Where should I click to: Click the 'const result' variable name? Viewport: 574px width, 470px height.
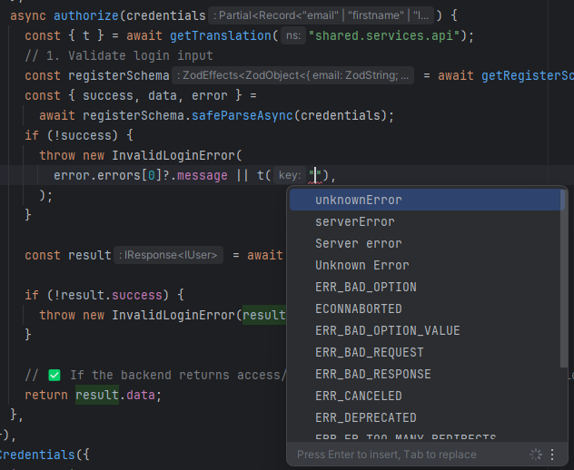tap(90, 255)
